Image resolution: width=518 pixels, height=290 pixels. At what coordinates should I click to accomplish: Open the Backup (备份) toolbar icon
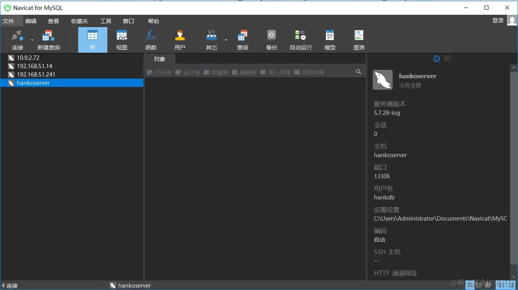click(x=271, y=40)
